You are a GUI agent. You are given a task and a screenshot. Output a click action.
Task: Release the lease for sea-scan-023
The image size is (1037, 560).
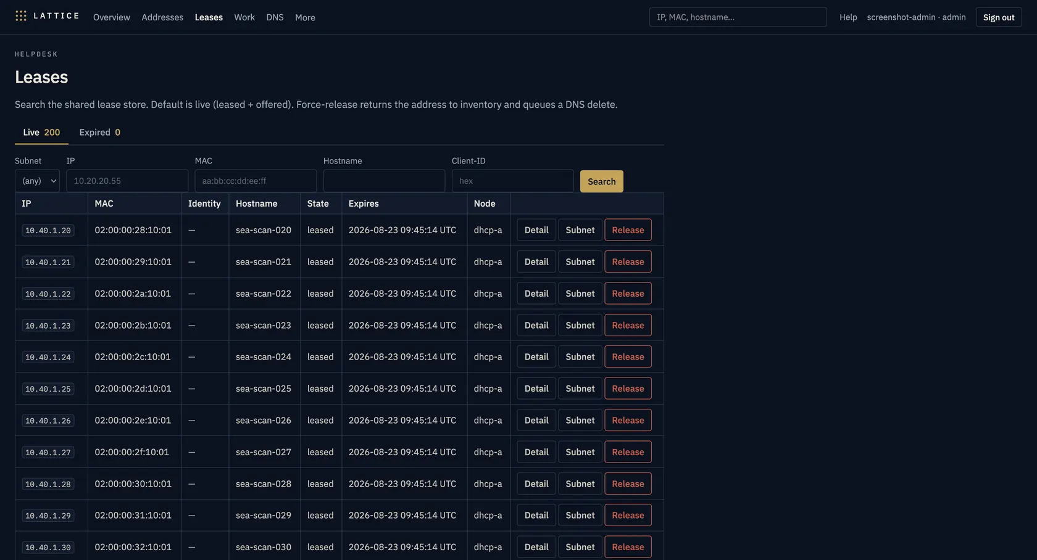pyautogui.click(x=628, y=325)
